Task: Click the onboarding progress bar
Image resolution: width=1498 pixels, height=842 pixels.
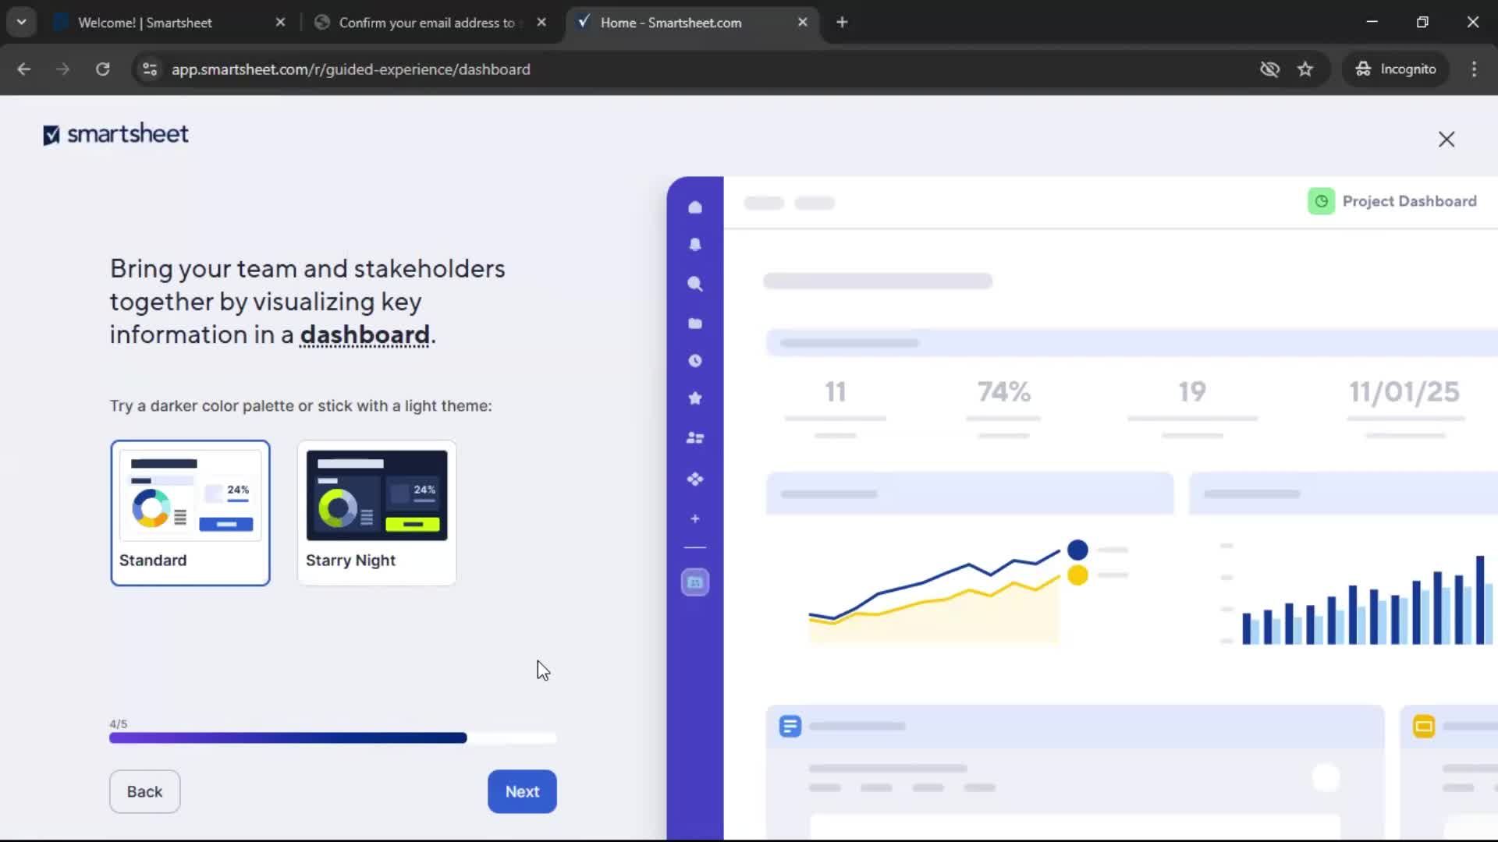Action: [333, 738]
